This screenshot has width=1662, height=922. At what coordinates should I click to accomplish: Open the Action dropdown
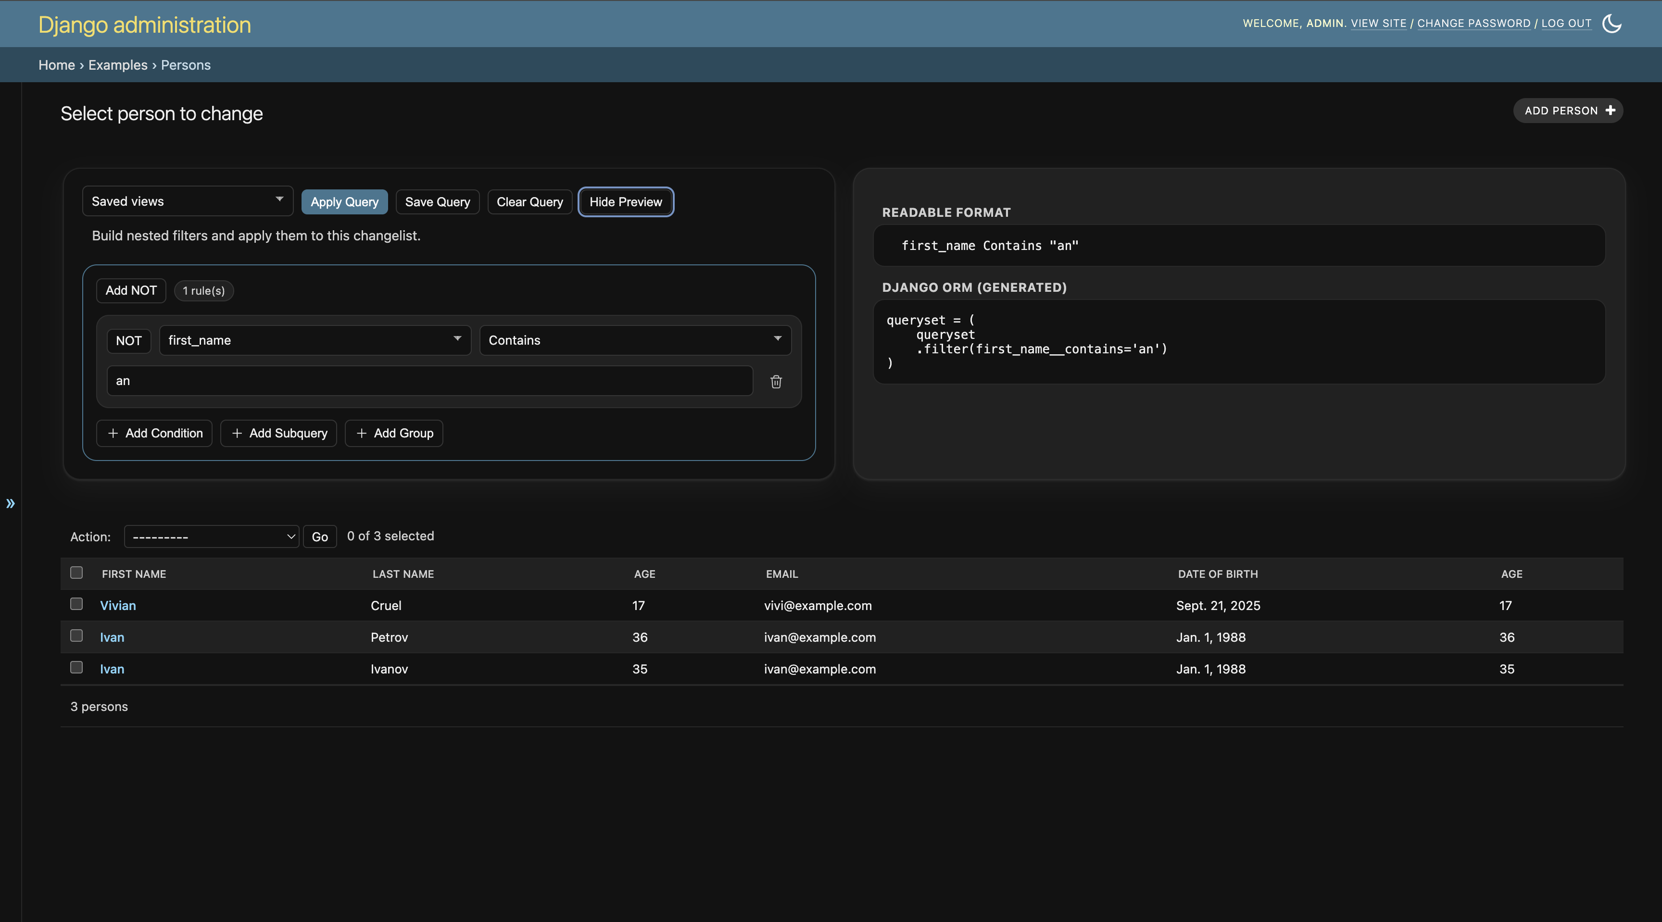pyautogui.click(x=211, y=536)
